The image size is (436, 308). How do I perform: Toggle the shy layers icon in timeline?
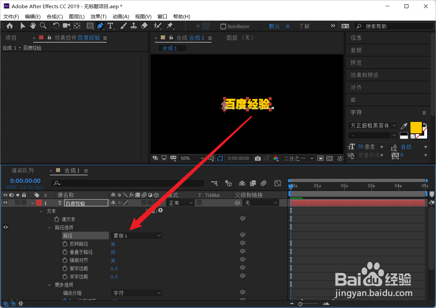click(x=242, y=183)
